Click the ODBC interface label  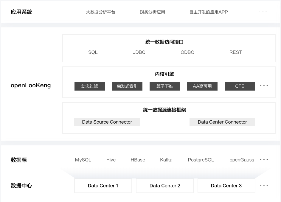187,52
